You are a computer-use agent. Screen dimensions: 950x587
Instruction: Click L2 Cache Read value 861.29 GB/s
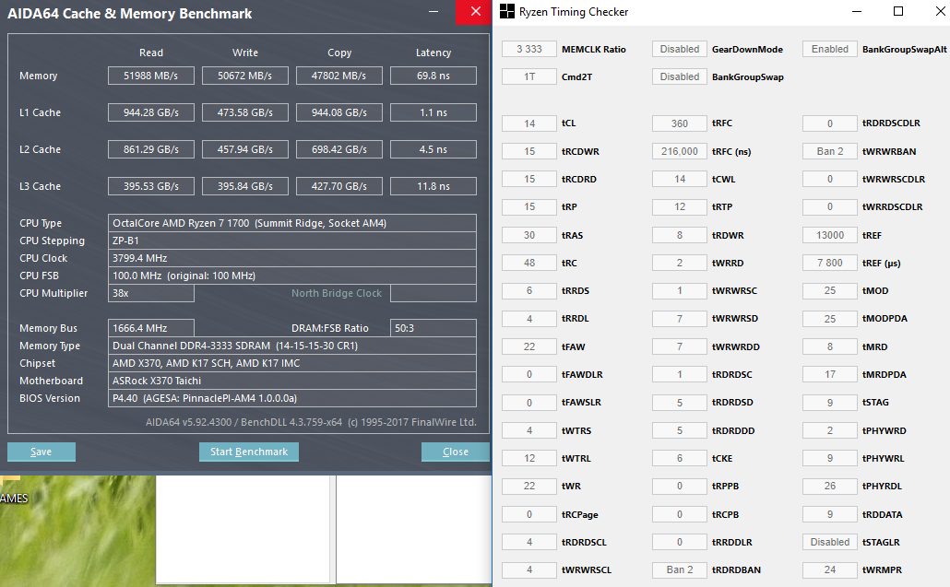pos(151,149)
